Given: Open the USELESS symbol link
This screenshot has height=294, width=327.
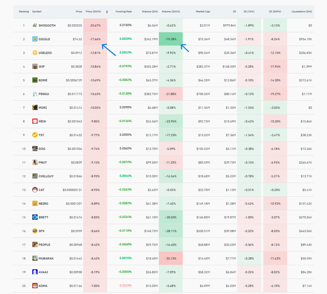Looking at the screenshot, I should pyautogui.click(x=45, y=53).
